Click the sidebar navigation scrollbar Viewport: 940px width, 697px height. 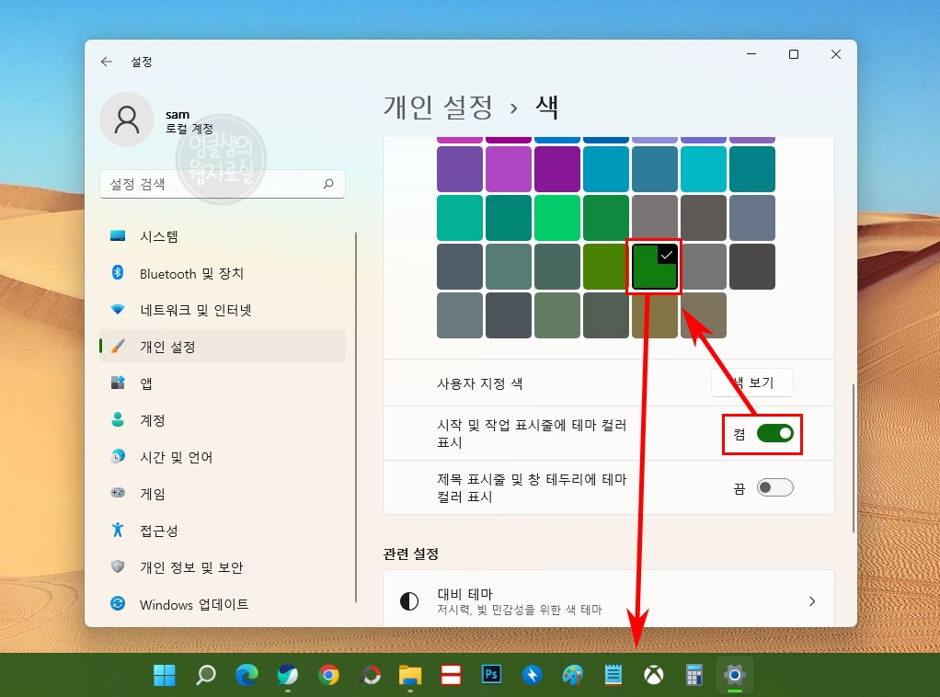[x=356, y=417]
